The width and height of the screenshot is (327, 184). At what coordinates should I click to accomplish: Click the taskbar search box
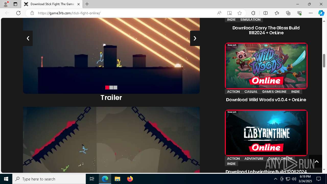point(49,179)
